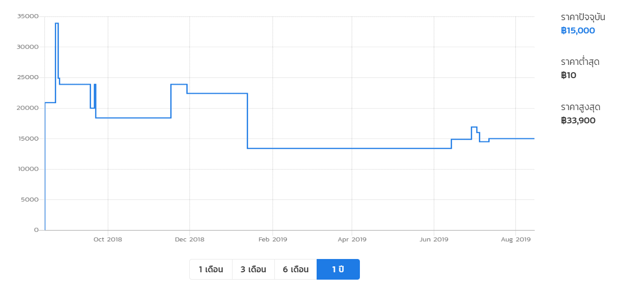This screenshot has width=619, height=288.
Task: Click the Apr 2019 x-axis label
Action: 352,239
